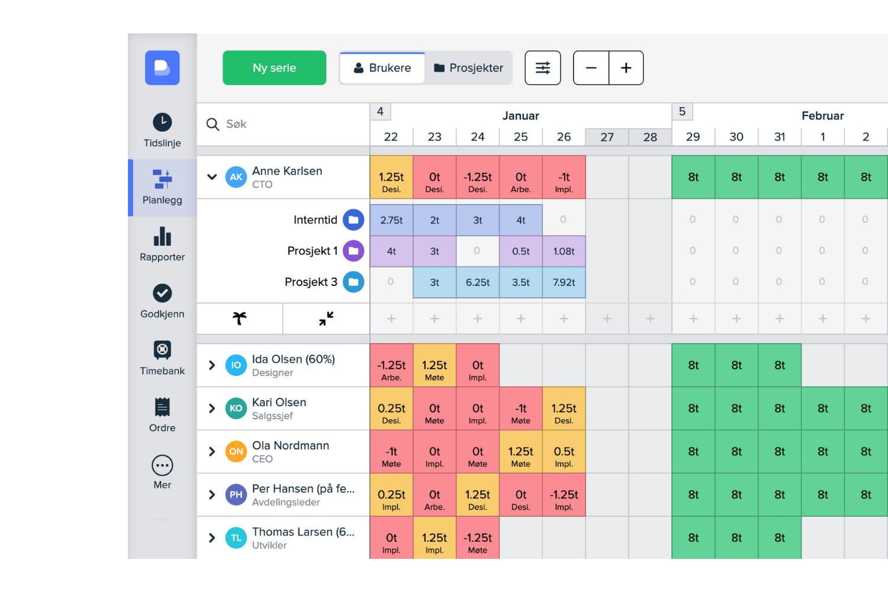888x592 pixels.
Task: Click the Prosjekt 3 blue folder icon
Action: (x=353, y=282)
